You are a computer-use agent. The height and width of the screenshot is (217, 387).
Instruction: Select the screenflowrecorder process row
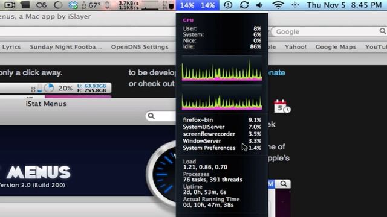(222, 134)
